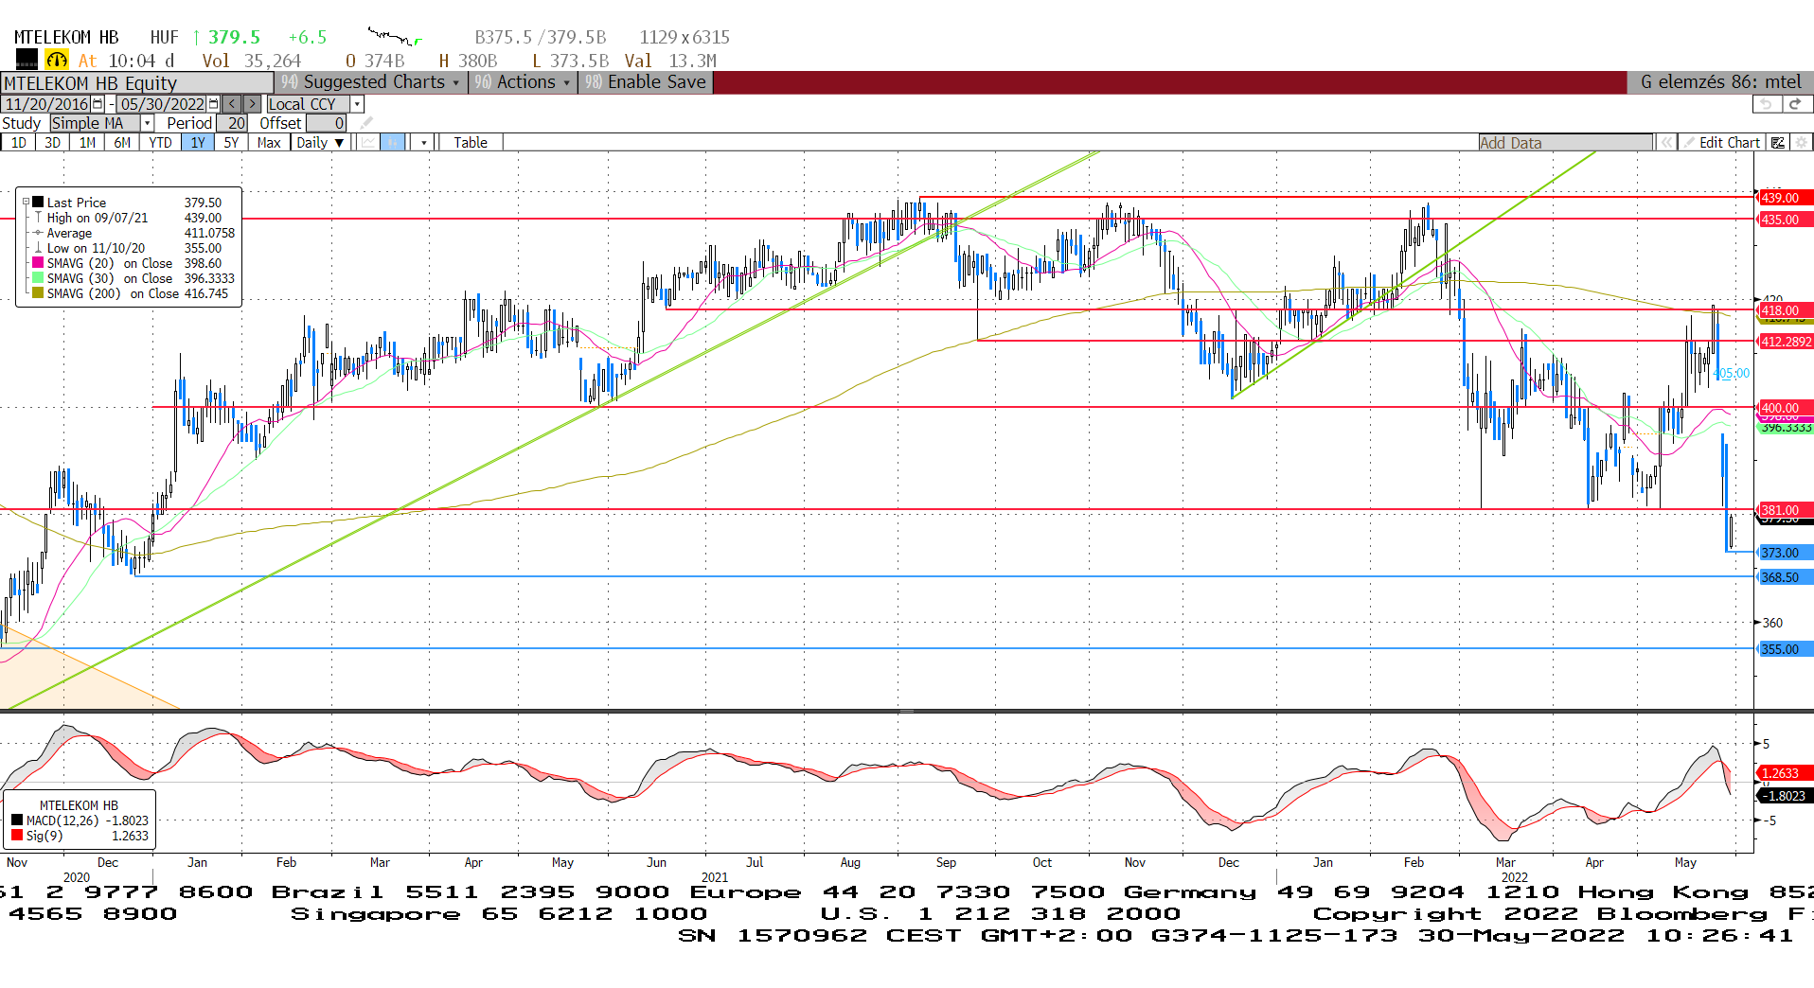The image size is (1814, 988).
Task: Switch to line chart type icon
Action: click(x=368, y=142)
